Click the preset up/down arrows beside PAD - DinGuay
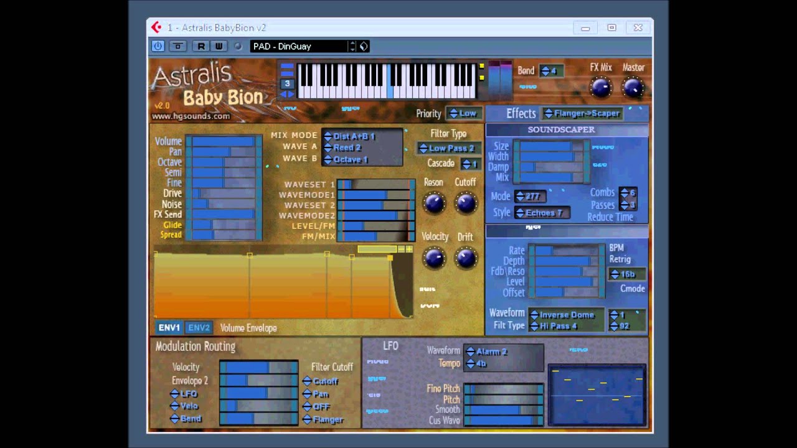The width and height of the screenshot is (797, 448). click(x=352, y=46)
